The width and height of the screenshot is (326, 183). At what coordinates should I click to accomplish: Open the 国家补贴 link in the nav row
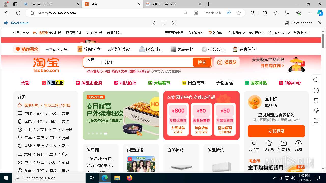click(256, 83)
